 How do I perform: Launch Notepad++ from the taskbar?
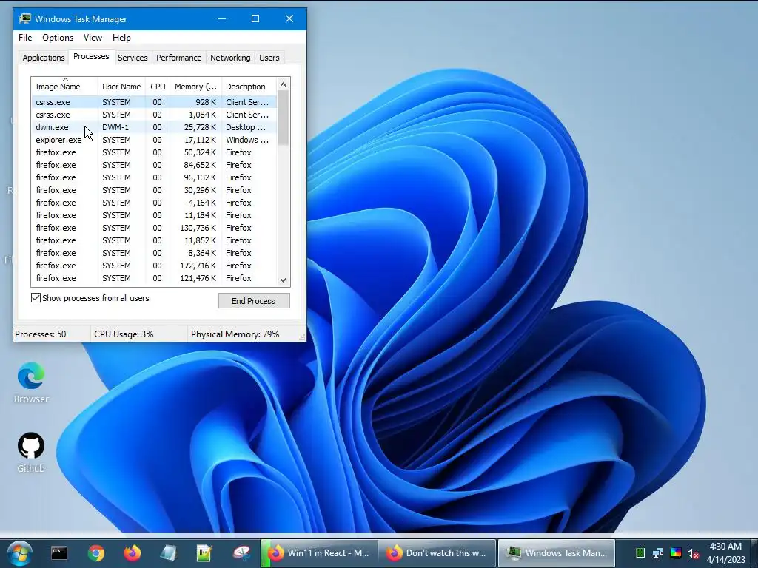(x=204, y=553)
